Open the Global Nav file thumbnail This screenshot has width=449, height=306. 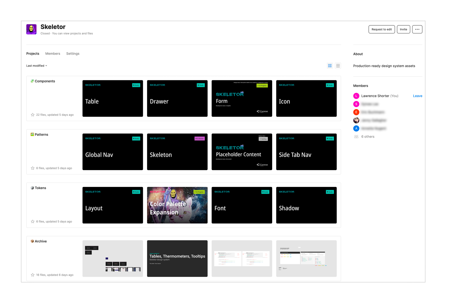tap(113, 152)
